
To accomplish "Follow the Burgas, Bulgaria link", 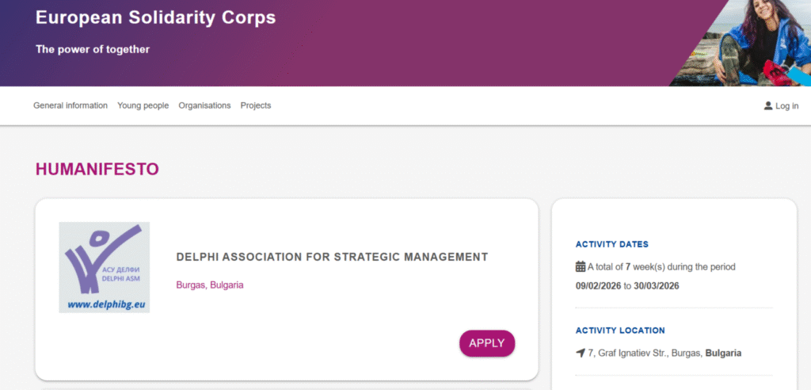I will [209, 285].
